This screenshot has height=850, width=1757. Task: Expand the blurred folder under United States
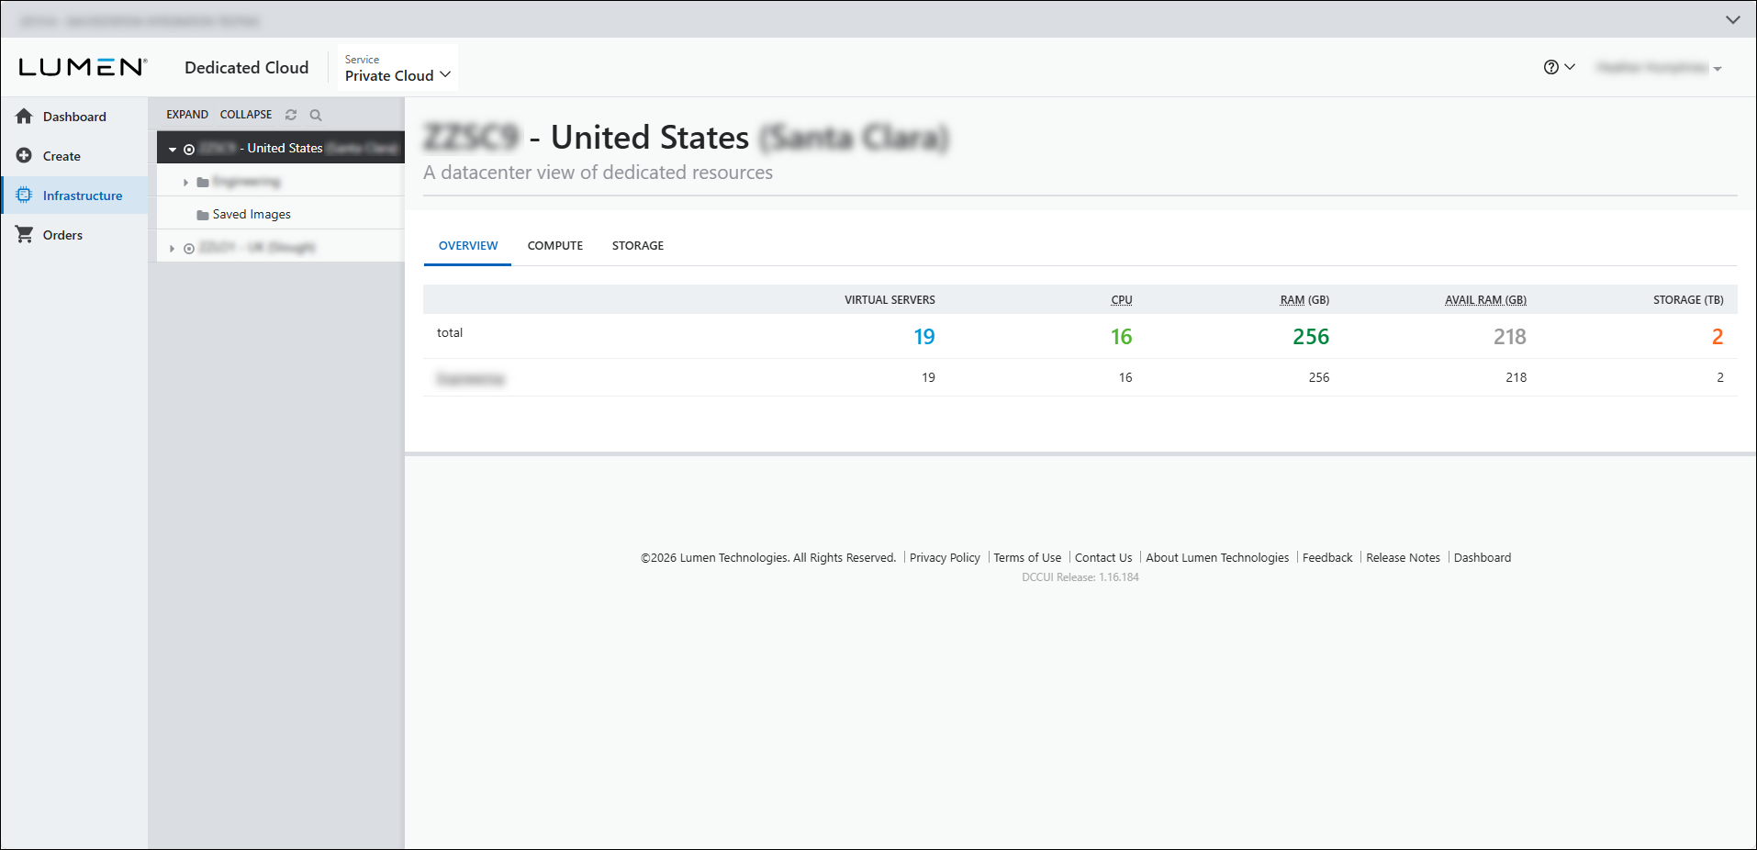pyautogui.click(x=185, y=182)
